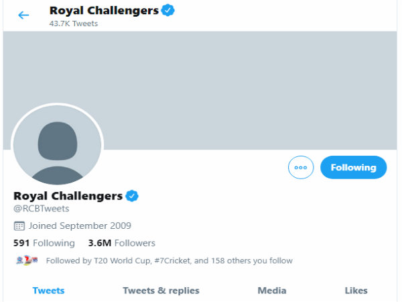Toggle the Following button to unfollow
Image resolution: width=402 pixels, height=302 pixels.
coord(353,167)
